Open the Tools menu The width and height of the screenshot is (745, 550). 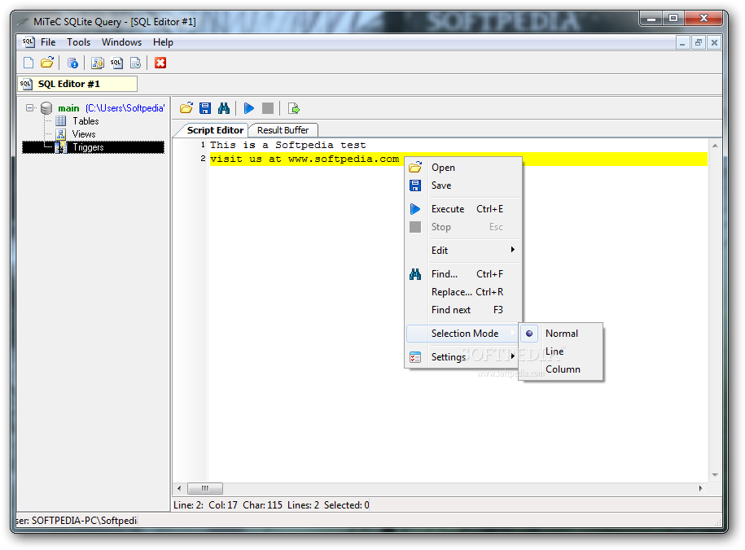tap(78, 42)
